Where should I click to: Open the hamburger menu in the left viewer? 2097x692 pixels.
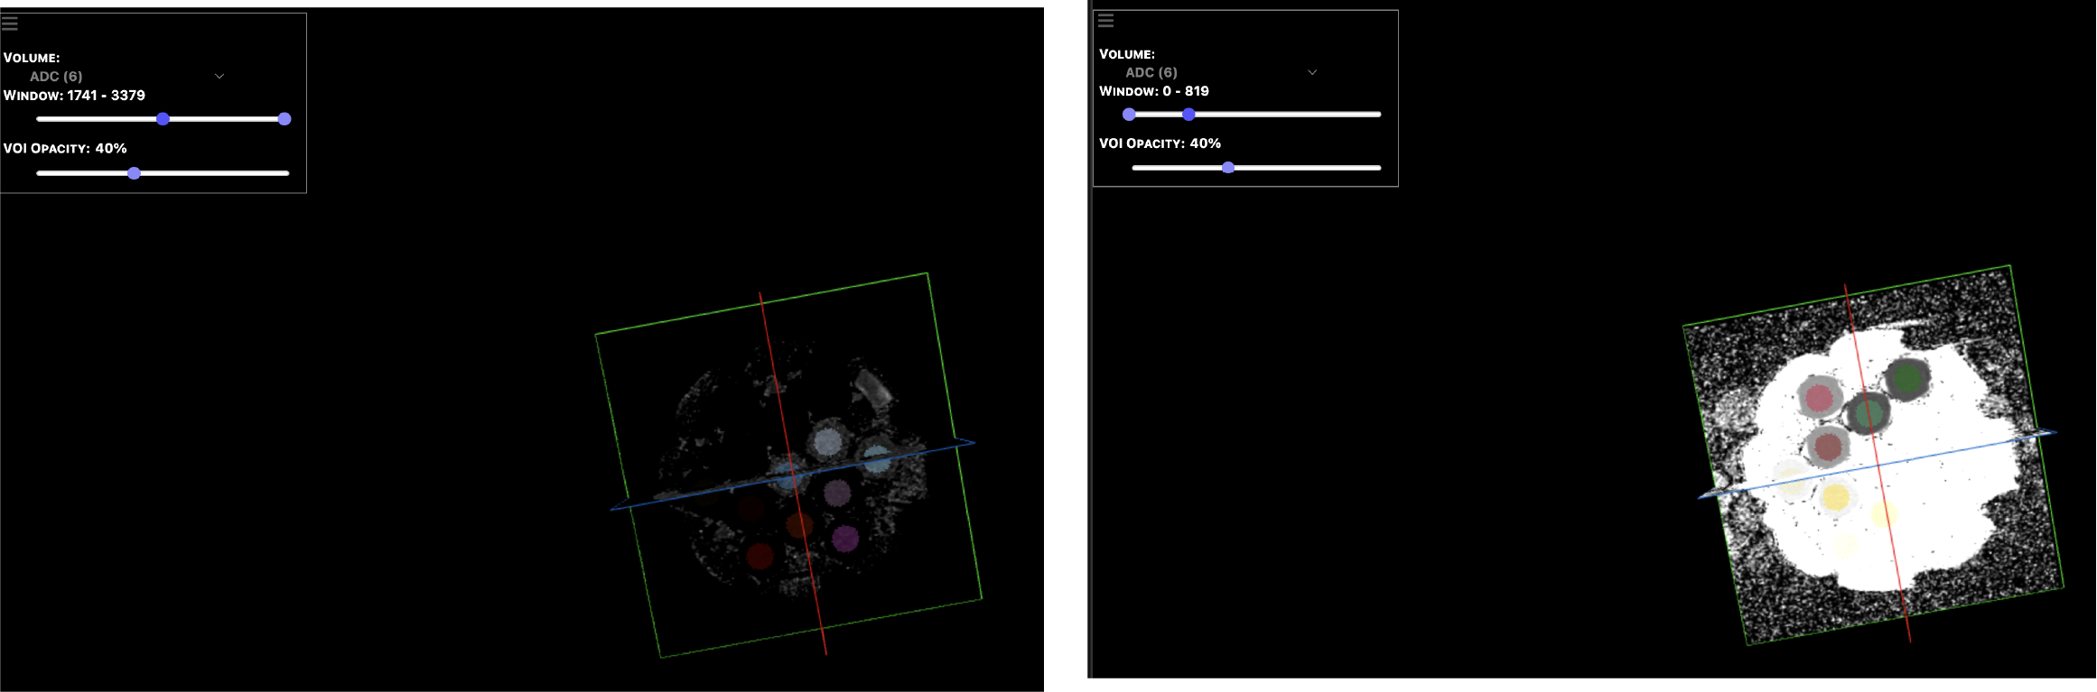[10, 23]
